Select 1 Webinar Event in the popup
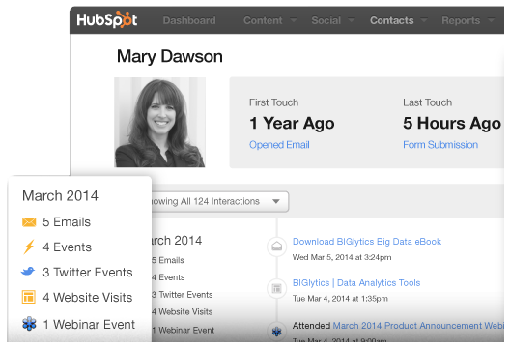 (x=89, y=324)
